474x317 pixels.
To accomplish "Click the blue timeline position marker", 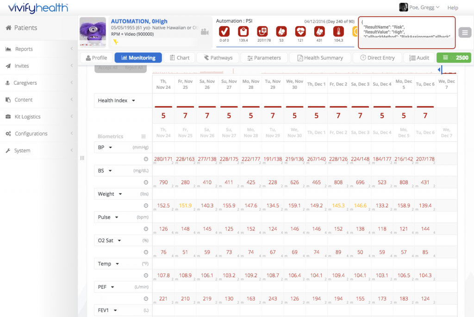I will 441,70.
